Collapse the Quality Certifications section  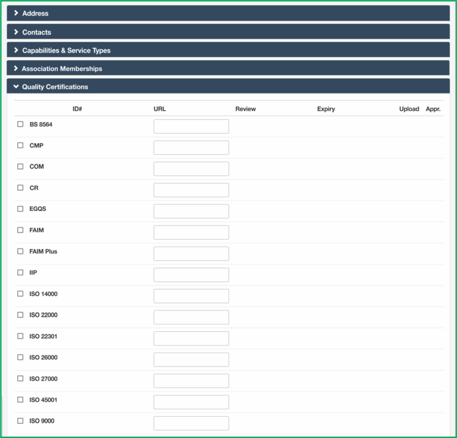[228, 86]
